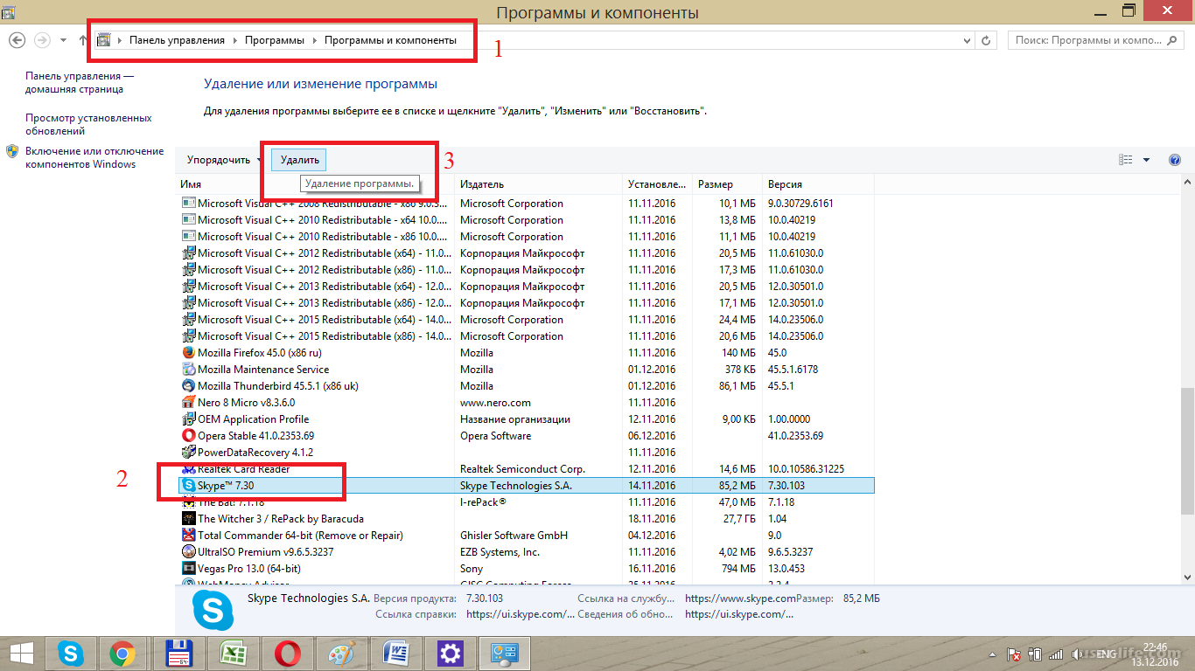Click the version cell 41.0.2353.69
1195x671 pixels.
coord(795,436)
